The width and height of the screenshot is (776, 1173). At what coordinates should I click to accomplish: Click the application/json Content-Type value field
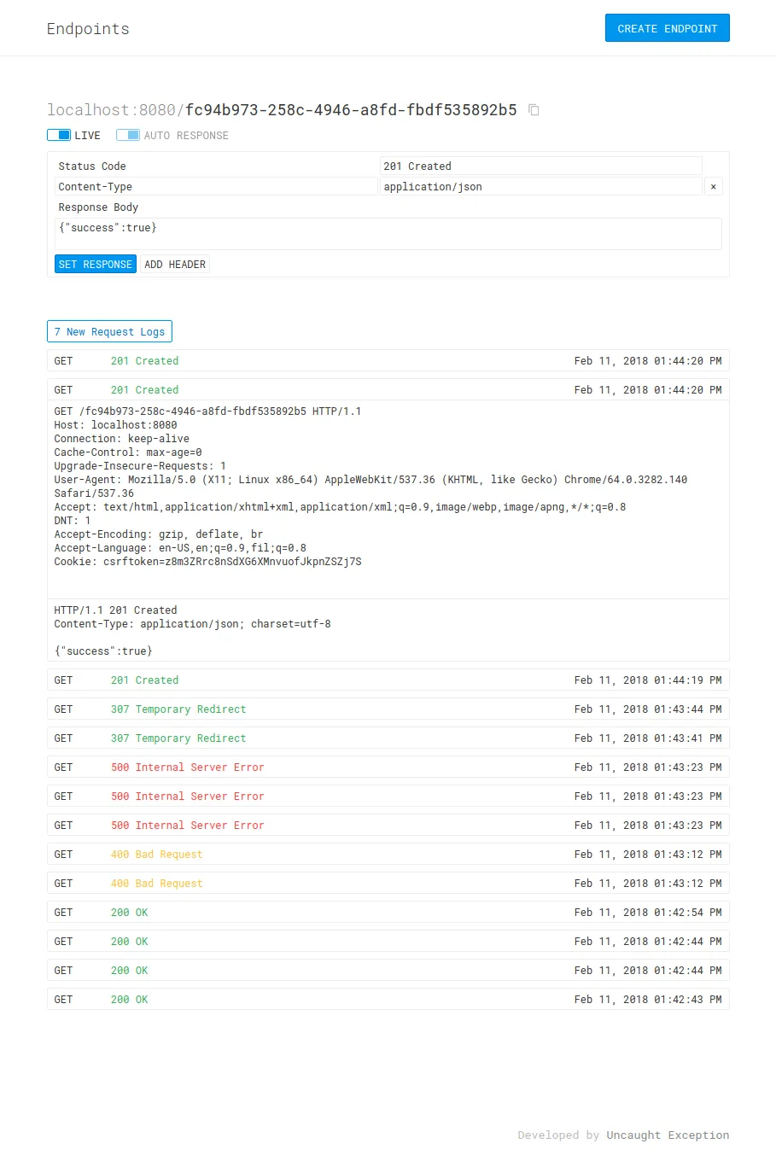(x=541, y=186)
